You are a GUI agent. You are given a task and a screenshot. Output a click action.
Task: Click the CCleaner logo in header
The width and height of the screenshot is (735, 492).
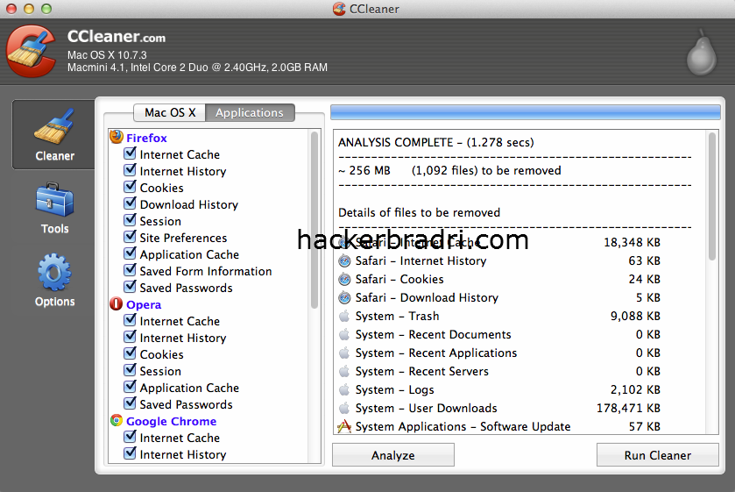click(32, 51)
